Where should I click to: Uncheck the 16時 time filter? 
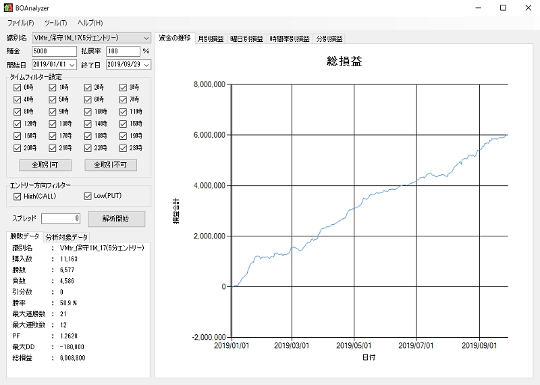pos(18,136)
